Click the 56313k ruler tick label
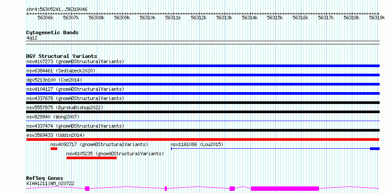Viewport: 392px width, 193px height. tap(224, 18)
